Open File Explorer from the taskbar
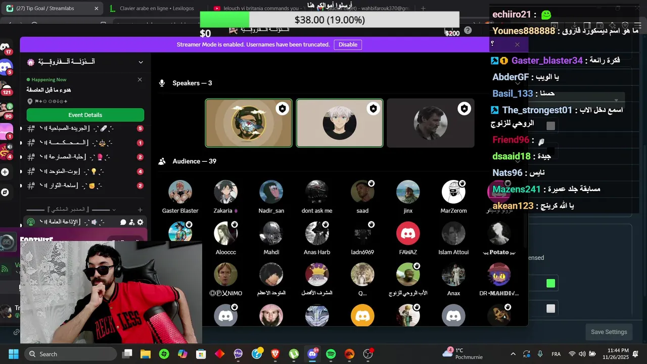This screenshot has width=647, height=364. click(x=146, y=354)
